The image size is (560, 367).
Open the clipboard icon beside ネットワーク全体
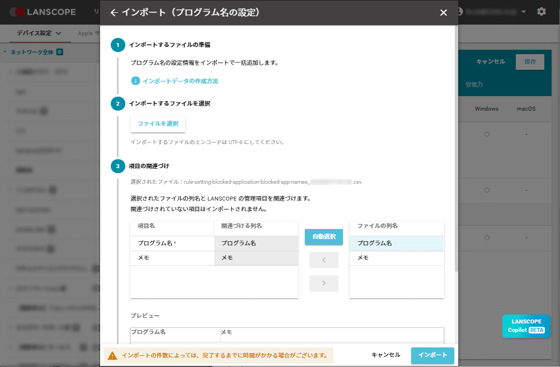point(61,52)
